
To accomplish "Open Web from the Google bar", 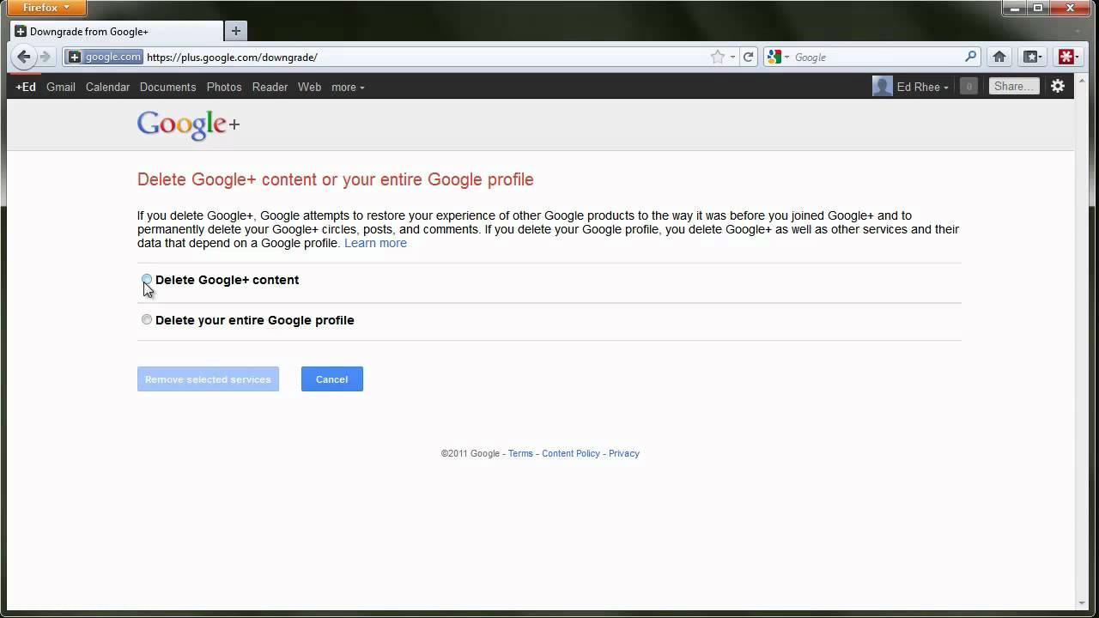I will 309,87.
